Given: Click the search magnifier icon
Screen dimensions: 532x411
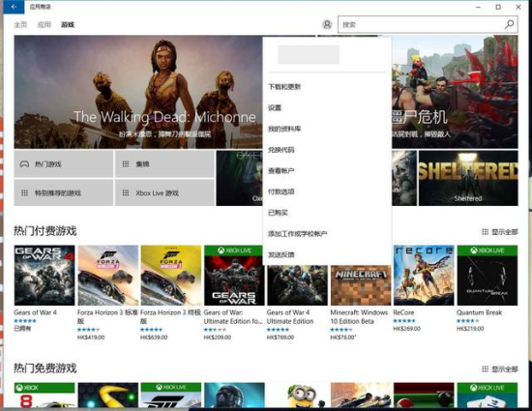Looking at the screenshot, I should 509,24.
